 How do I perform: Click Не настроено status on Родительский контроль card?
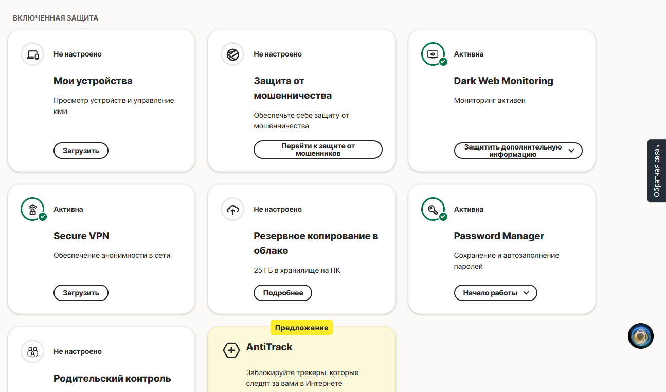[78, 352]
